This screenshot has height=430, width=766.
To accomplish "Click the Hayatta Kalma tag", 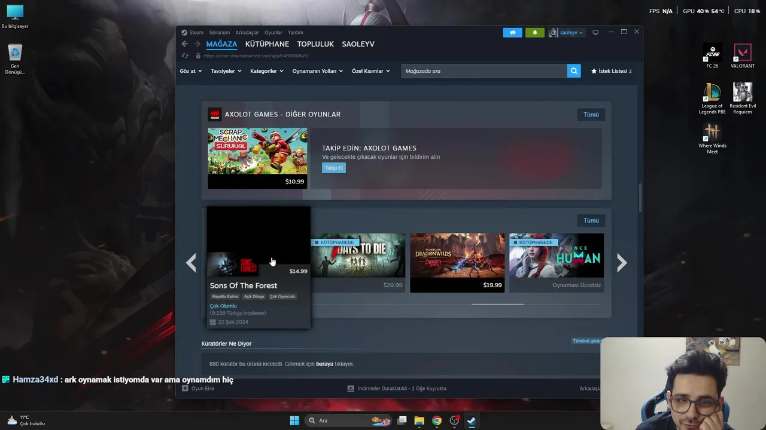I will point(225,297).
